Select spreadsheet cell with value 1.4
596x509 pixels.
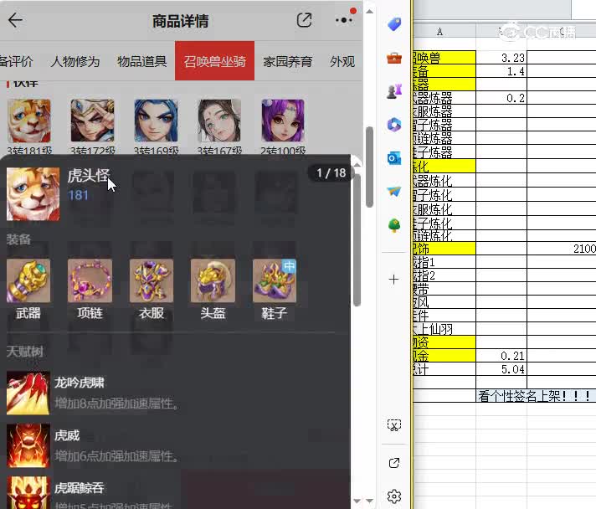[501, 71]
